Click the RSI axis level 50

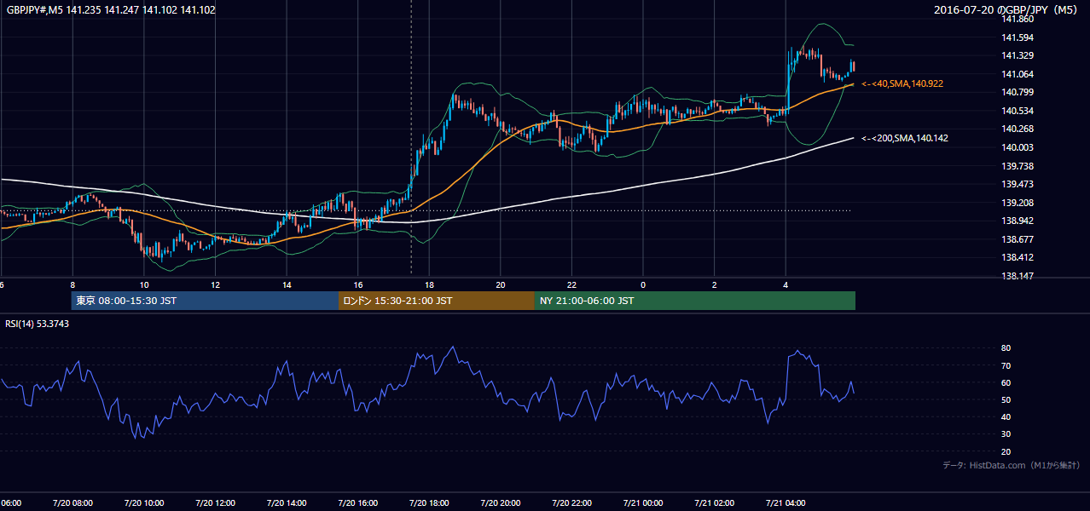click(1006, 399)
